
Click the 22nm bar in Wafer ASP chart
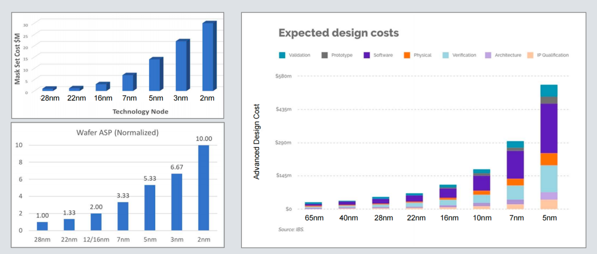69,225
